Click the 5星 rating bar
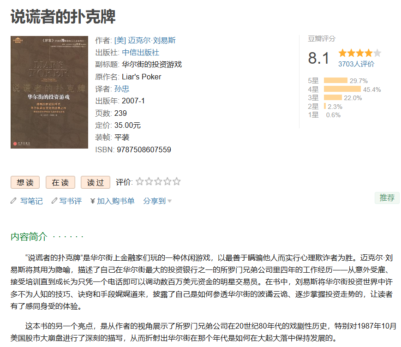 [x=335, y=81]
